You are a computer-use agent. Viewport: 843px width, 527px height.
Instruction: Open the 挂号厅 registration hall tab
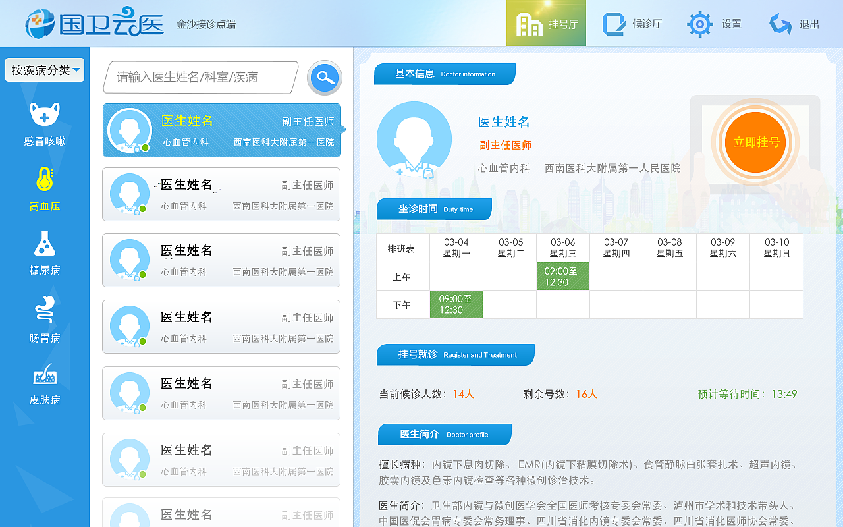[546, 24]
